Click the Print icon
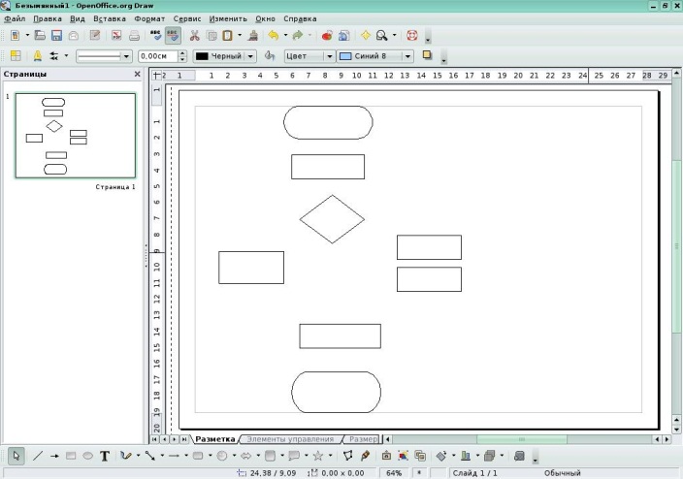Viewport: 683px width, 479px height. click(x=134, y=36)
